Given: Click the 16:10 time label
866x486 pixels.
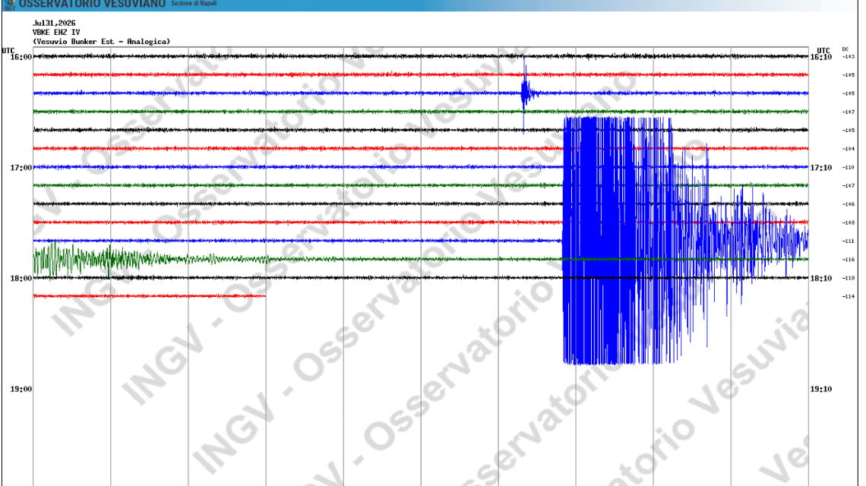Looking at the screenshot, I should click(821, 57).
